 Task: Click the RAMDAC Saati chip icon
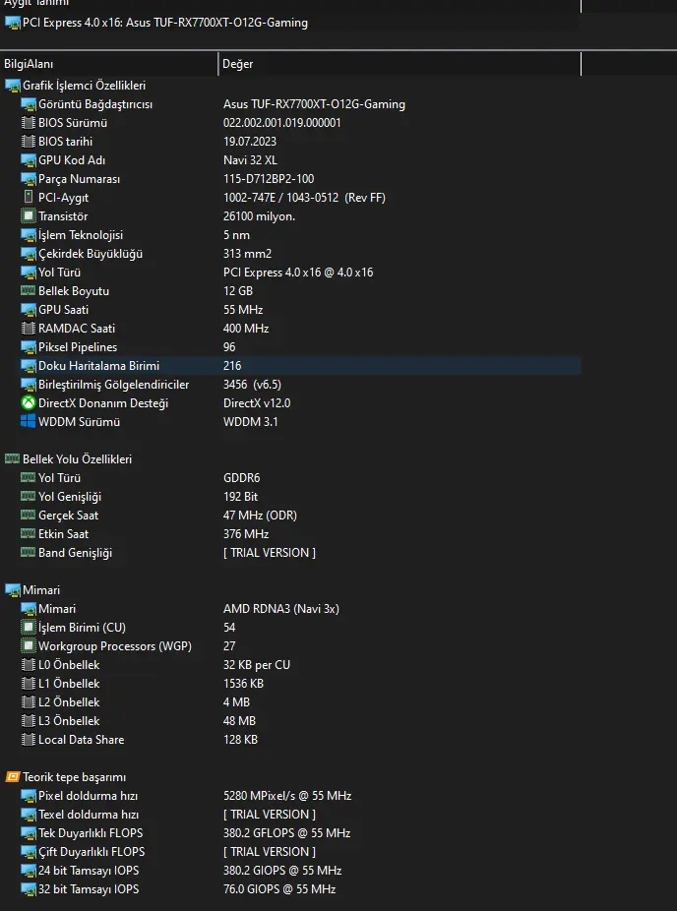28,329
